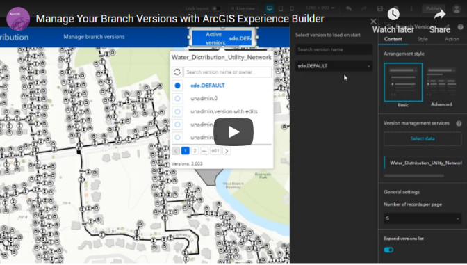Switch to phone device preview

click(292, 8)
